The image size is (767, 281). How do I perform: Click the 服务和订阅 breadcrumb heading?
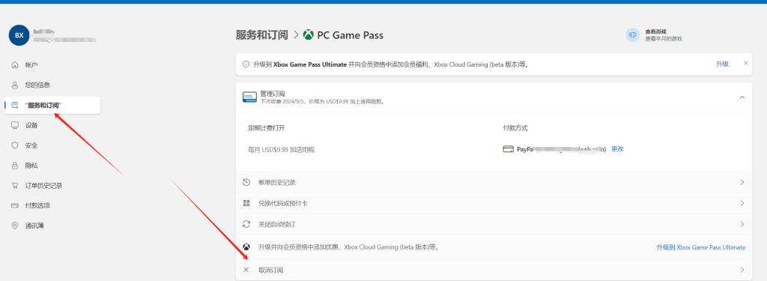tap(263, 35)
